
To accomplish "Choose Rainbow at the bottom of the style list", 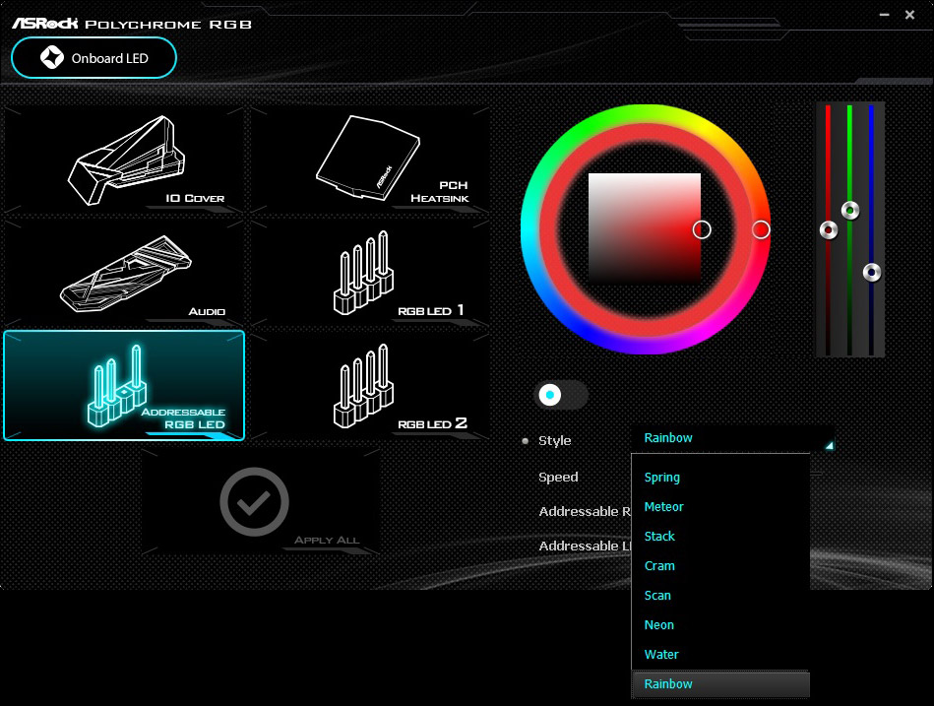I will tap(720, 684).
